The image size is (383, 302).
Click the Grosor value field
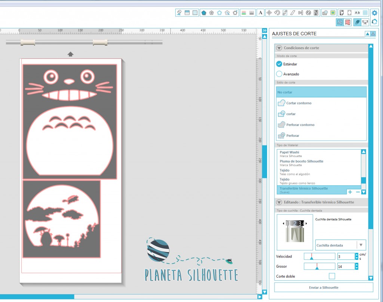click(346, 266)
